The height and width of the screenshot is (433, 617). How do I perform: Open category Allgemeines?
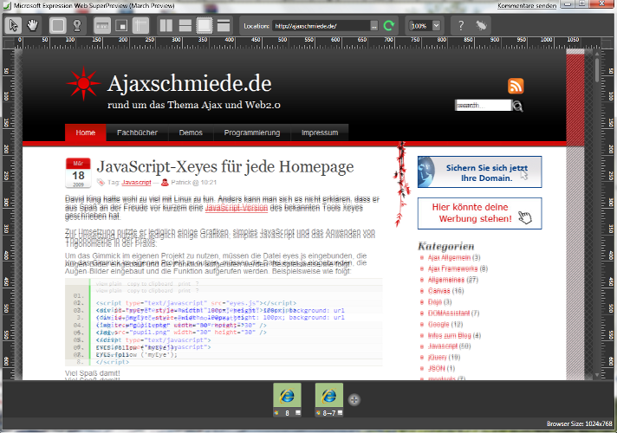coord(446,280)
